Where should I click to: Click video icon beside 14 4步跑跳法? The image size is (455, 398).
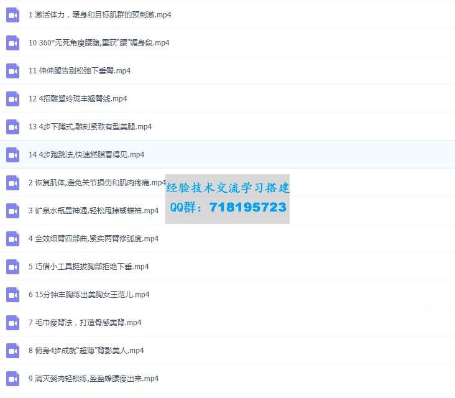pos(13,155)
